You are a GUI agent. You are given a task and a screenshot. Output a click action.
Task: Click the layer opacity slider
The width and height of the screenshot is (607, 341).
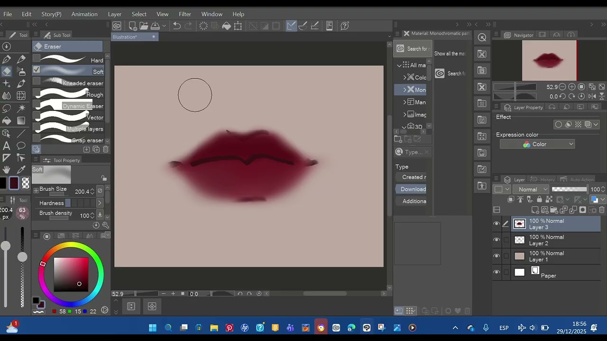click(569, 189)
